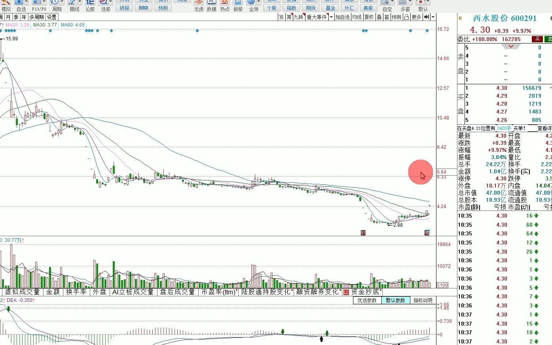Open the 新股 new stocks icon
Screen dimensions: 552x345
click(x=238, y=2)
